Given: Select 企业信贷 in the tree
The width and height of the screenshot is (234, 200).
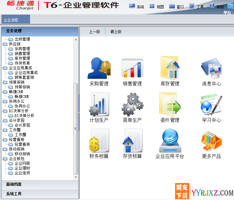Looking at the screenshot, I should click(x=22, y=173).
